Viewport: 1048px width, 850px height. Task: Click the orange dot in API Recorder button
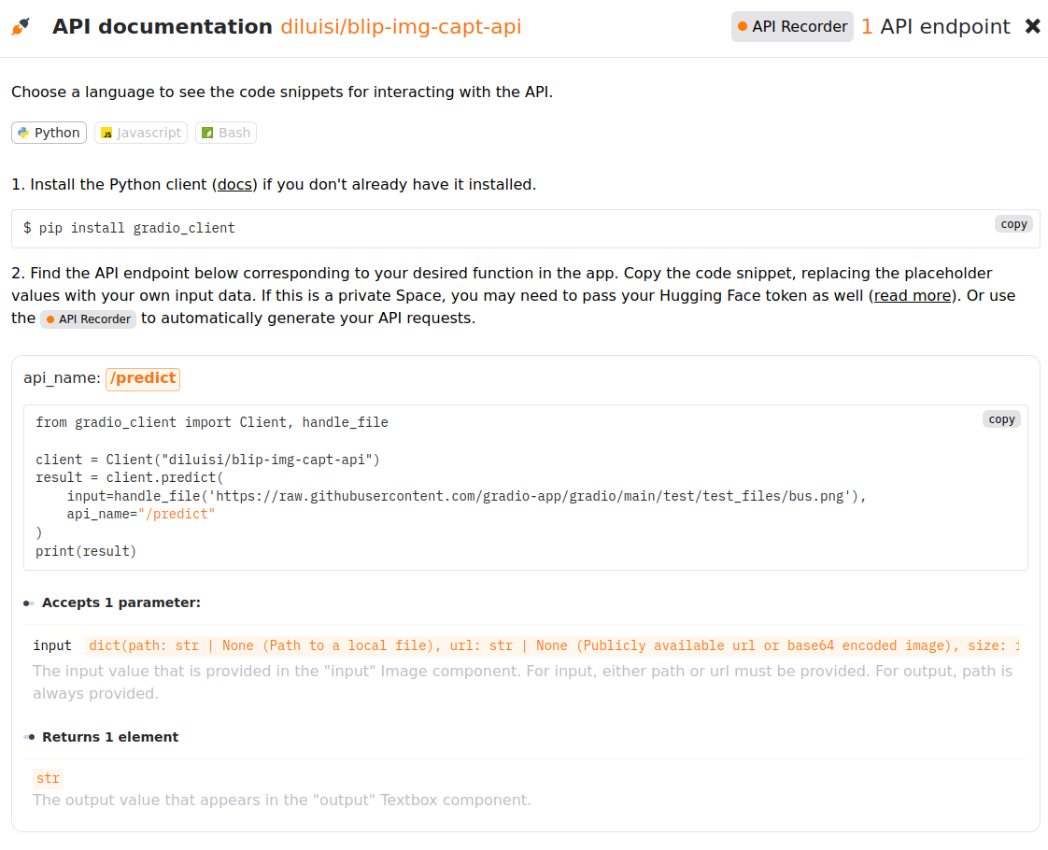[x=742, y=27]
